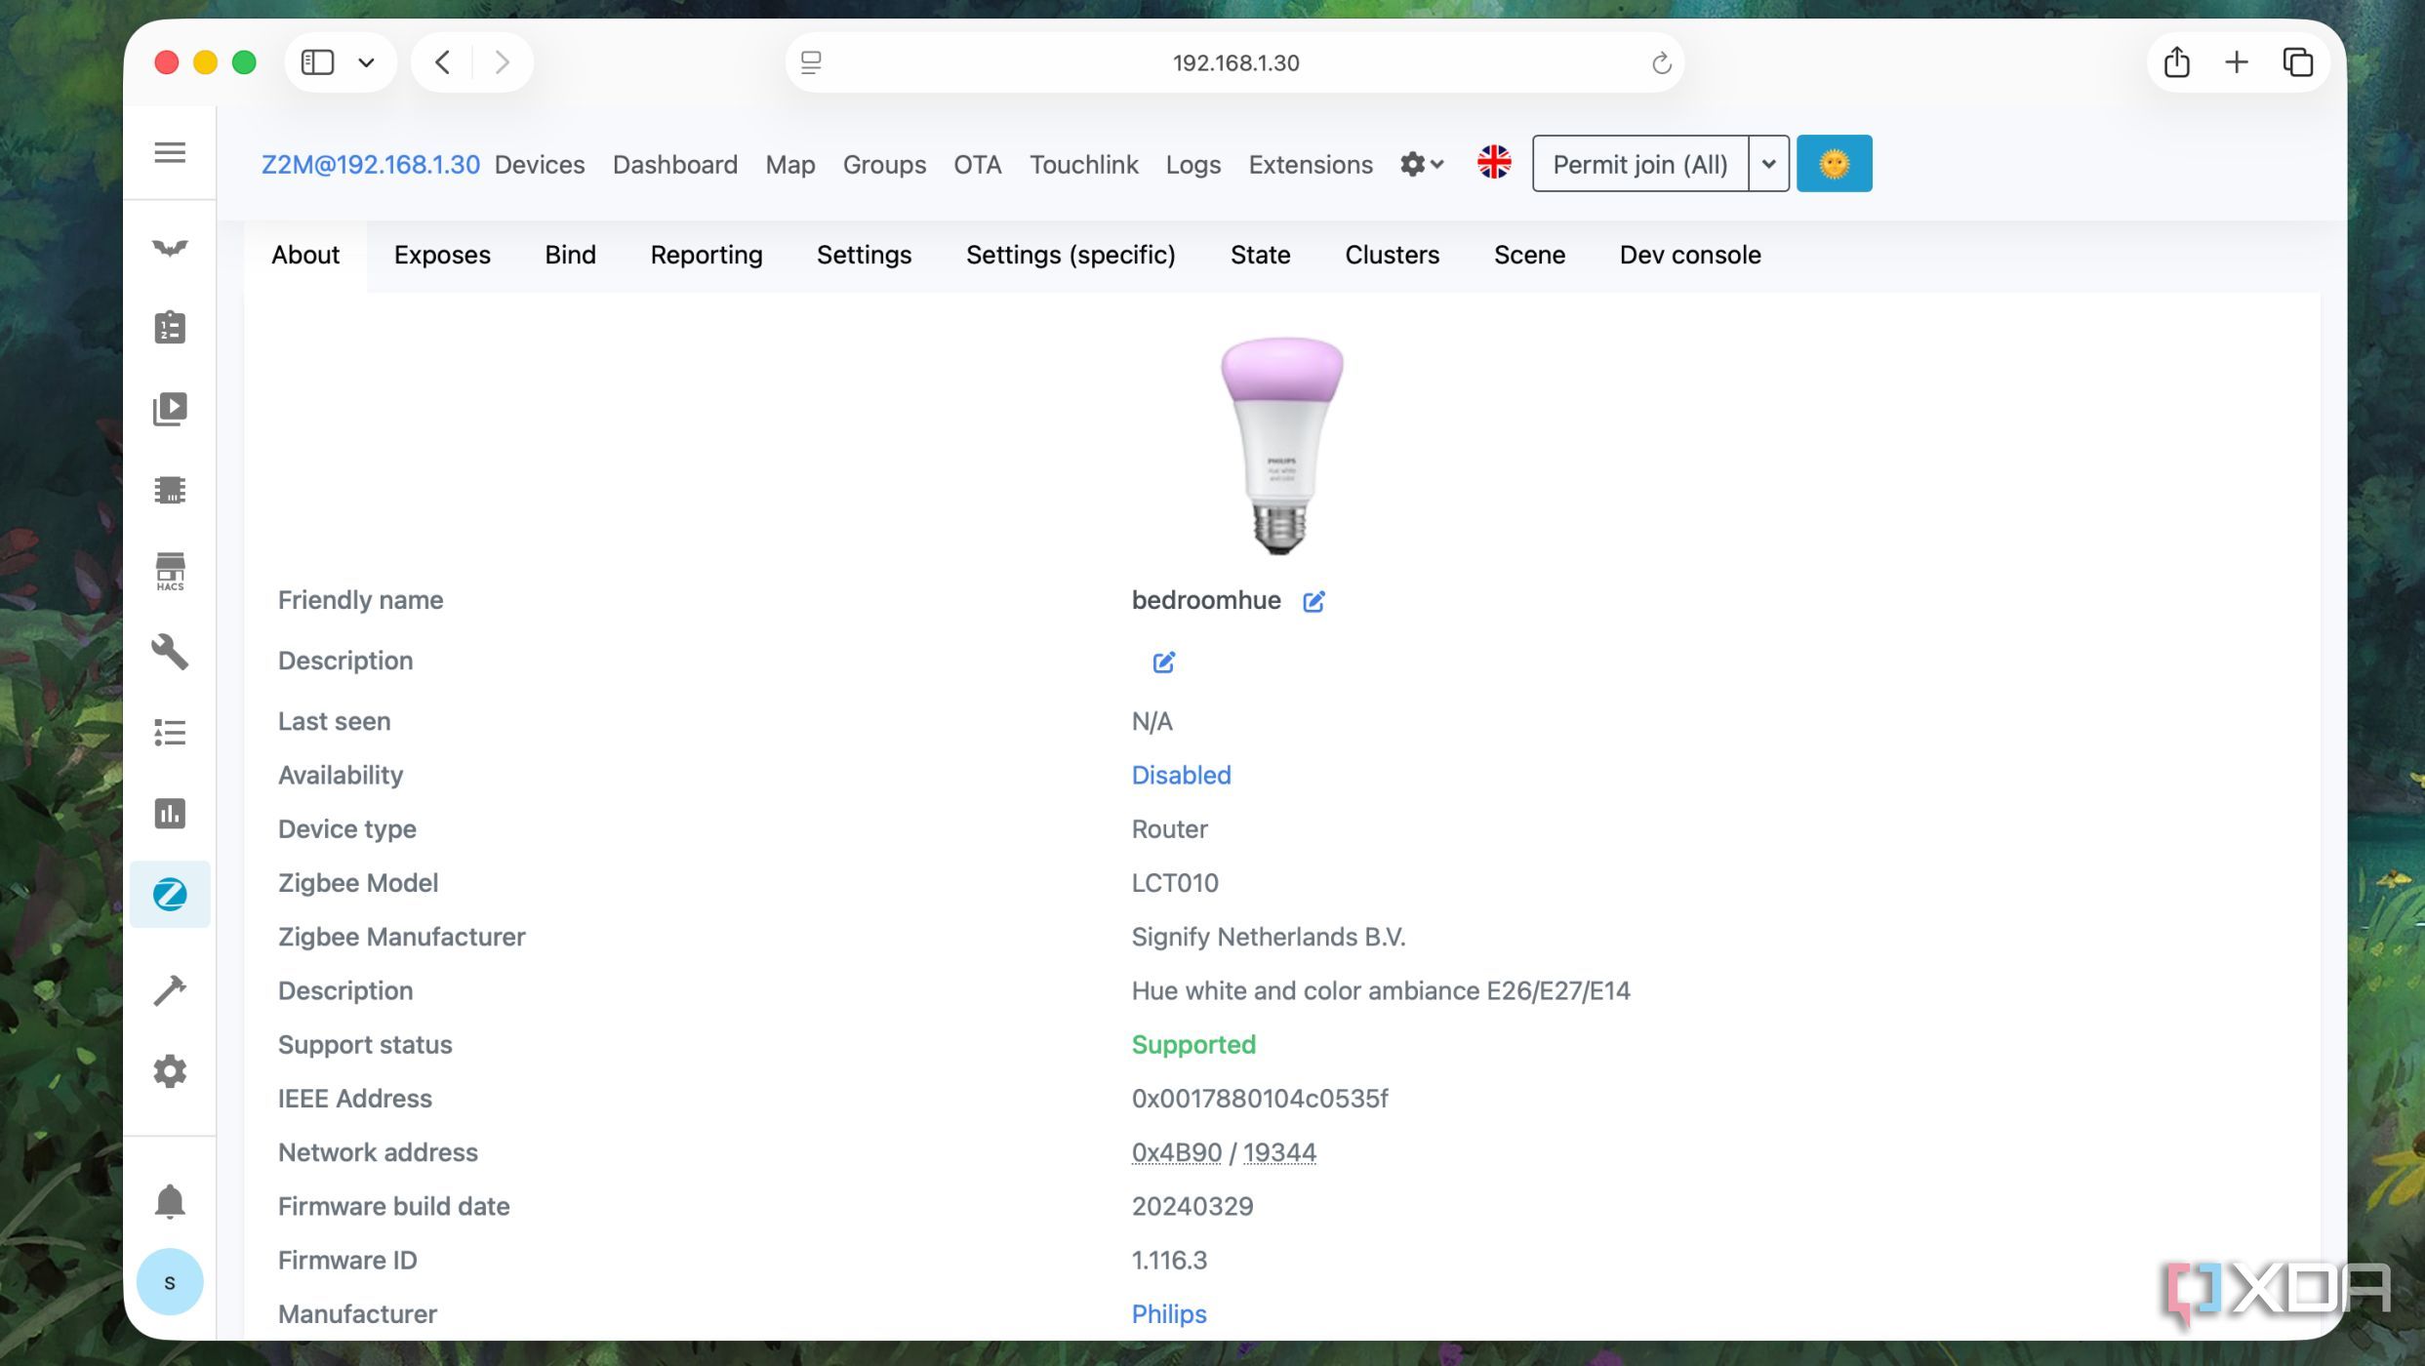Screen dimensions: 2425x1366
Task: Open the Logbook list icon in sidebar
Action: tap(170, 732)
